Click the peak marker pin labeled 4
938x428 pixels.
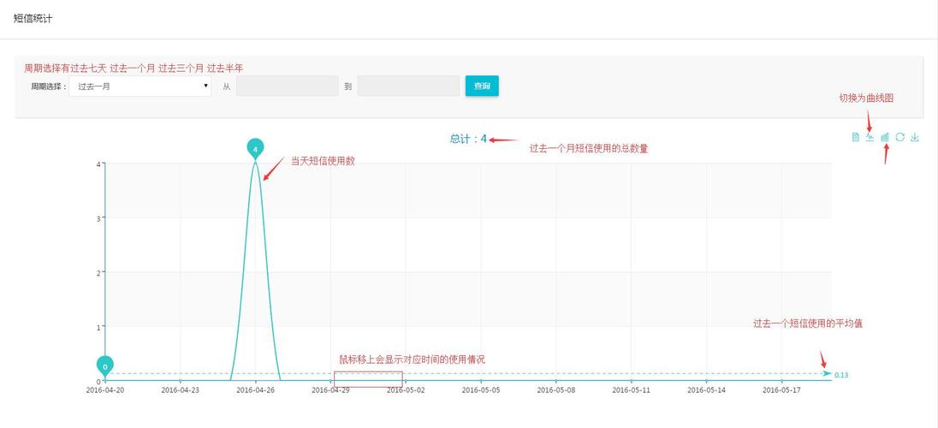click(x=255, y=148)
